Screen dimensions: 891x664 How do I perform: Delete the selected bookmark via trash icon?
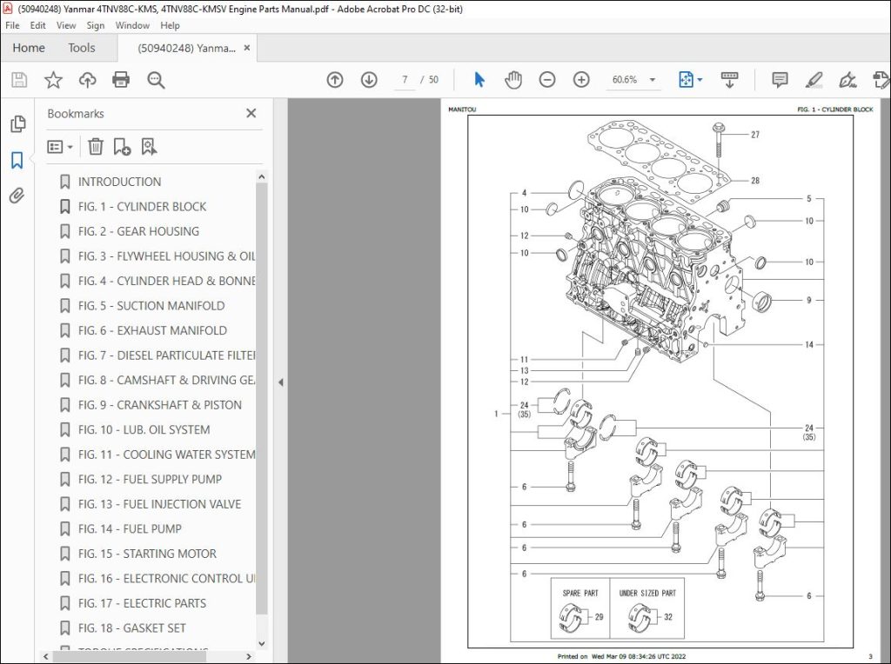96,147
